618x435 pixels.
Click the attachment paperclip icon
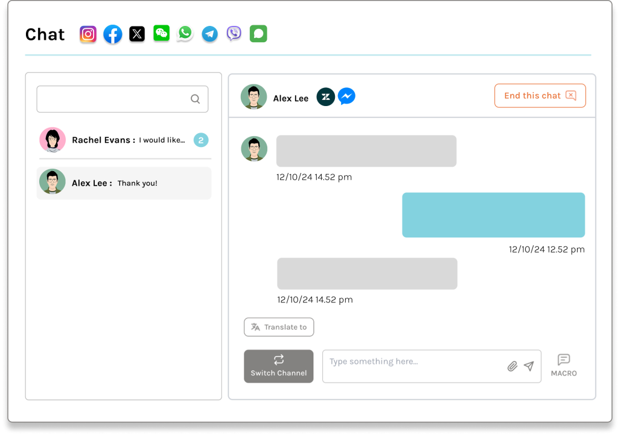click(x=512, y=366)
